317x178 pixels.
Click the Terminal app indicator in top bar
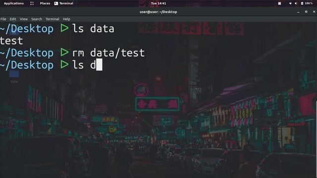(64, 3)
